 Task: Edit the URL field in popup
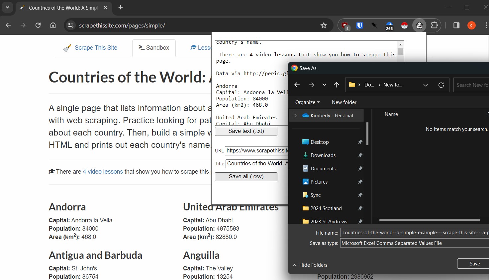pos(256,151)
